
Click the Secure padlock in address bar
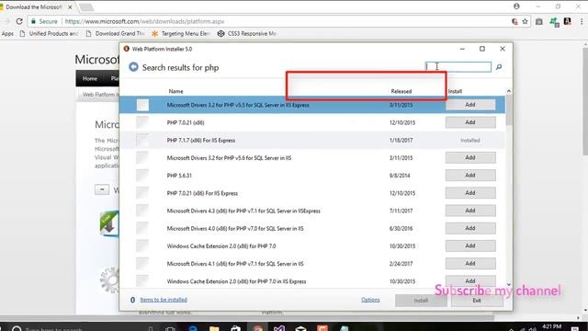pos(33,21)
